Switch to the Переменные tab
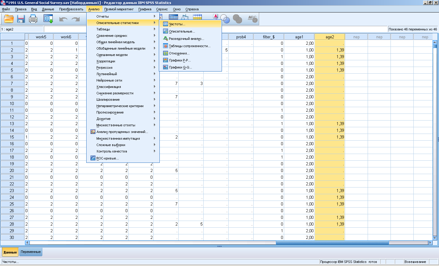 30,252
